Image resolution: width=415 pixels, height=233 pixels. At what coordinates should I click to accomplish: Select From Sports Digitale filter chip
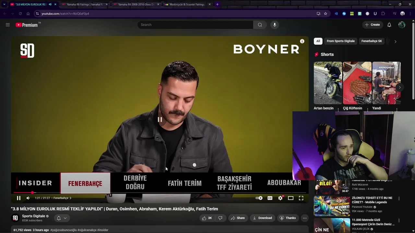pyautogui.click(x=340, y=41)
